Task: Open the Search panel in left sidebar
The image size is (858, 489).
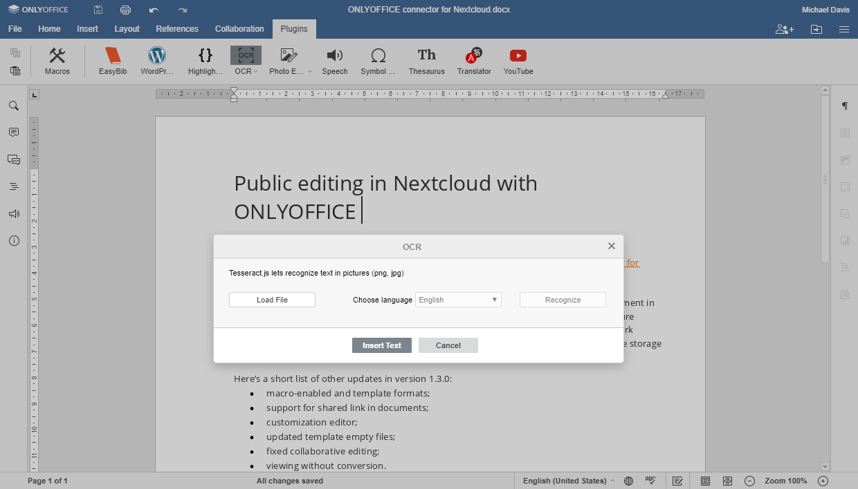Action: (x=14, y=106)
